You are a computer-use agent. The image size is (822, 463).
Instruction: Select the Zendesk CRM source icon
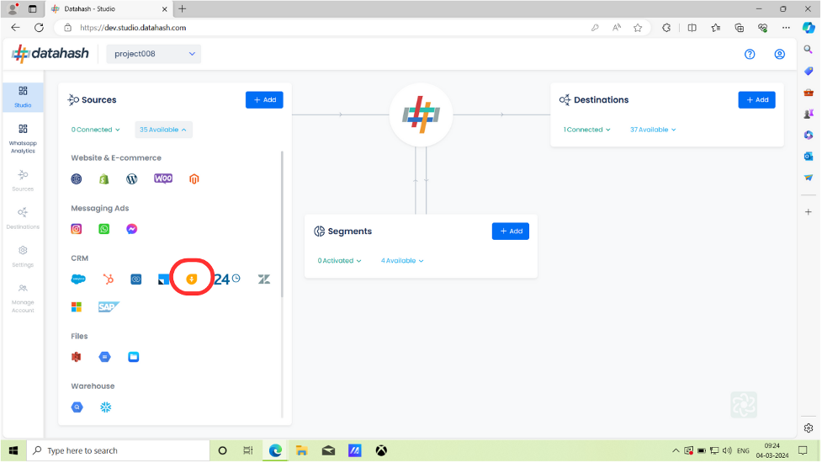(264, 279)
